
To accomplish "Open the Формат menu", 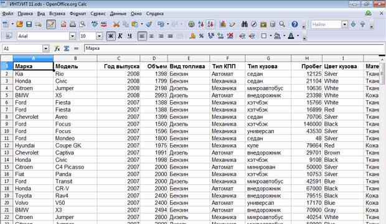I will click(78, 14).
